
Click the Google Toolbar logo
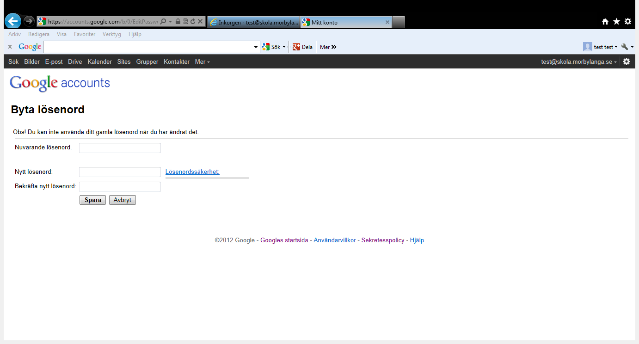pos(30,47)
